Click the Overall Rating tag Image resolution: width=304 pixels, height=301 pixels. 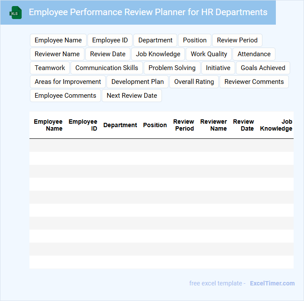(194, 82)
